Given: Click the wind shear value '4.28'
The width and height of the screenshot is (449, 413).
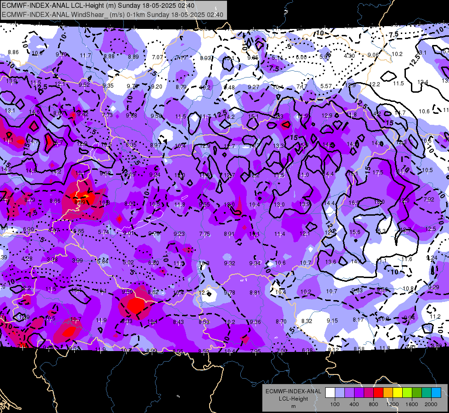Looking at the screenshot, I should point(27,258).
